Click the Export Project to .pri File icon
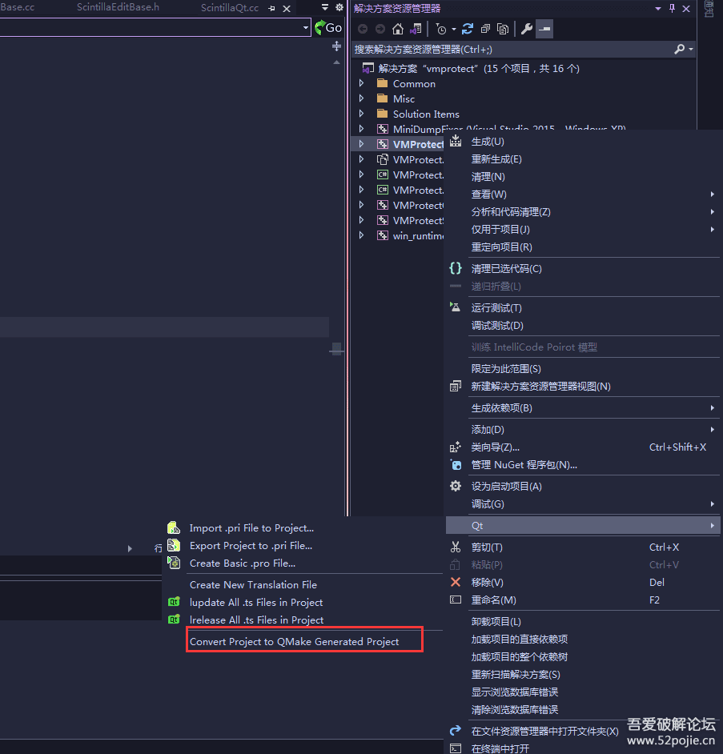 174,545
